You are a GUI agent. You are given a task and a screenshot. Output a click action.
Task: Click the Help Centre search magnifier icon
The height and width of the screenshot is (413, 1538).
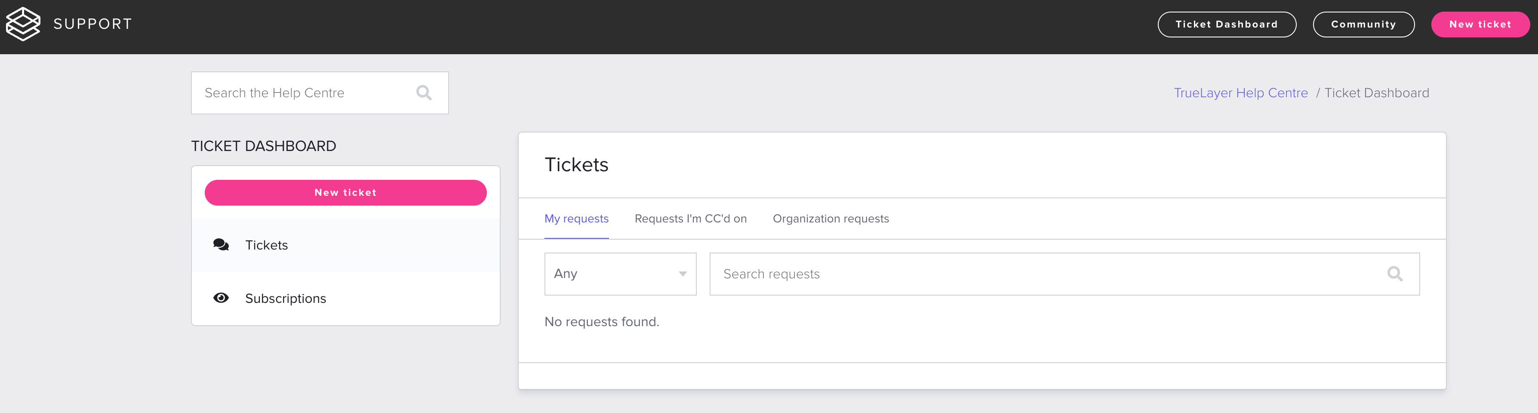click(x=423, y=92)
